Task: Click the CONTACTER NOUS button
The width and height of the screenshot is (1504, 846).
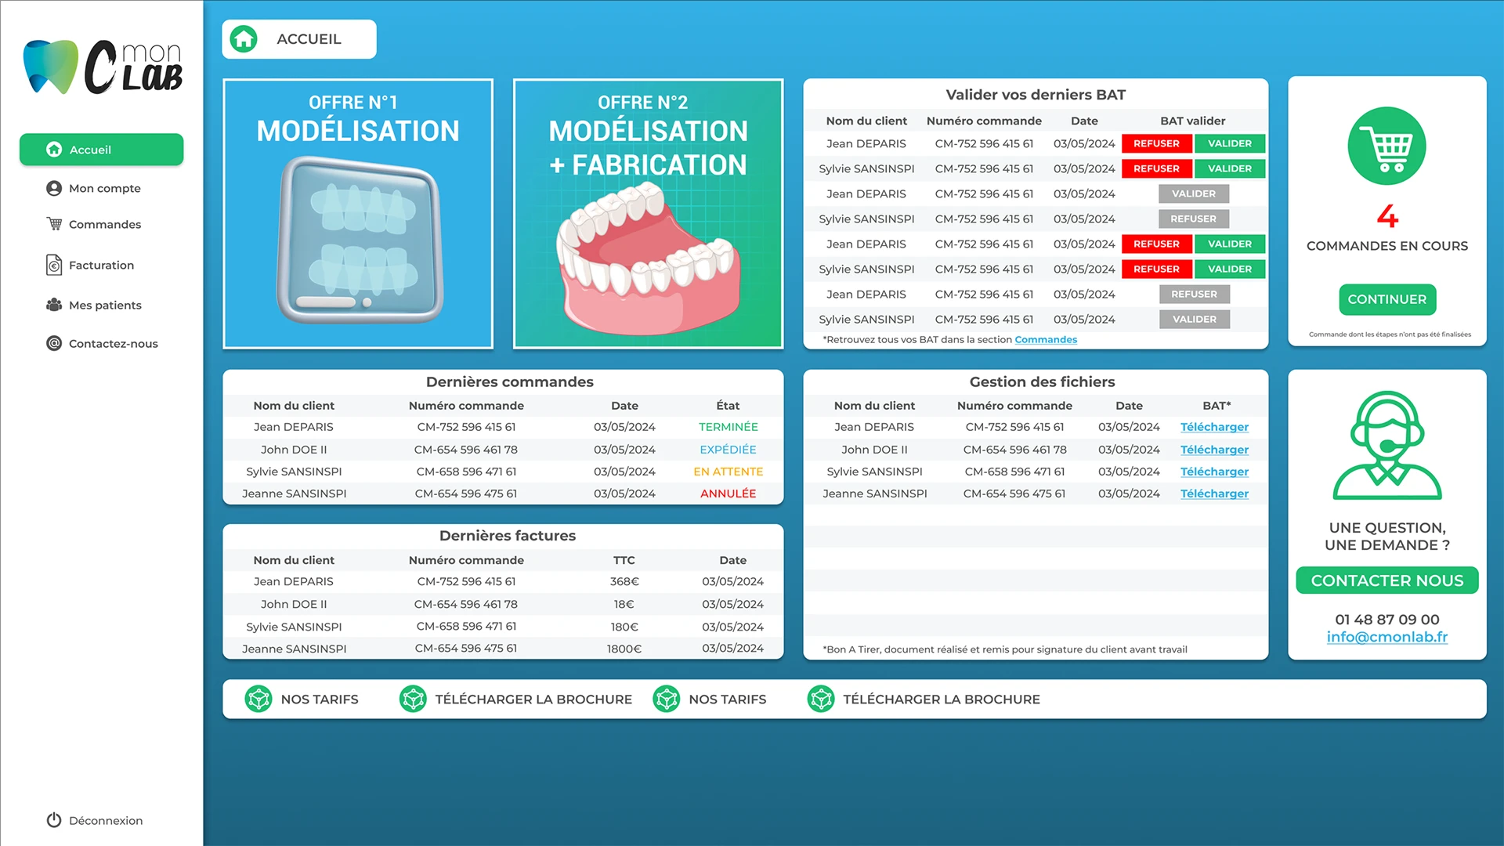Action: (1386, 580)
